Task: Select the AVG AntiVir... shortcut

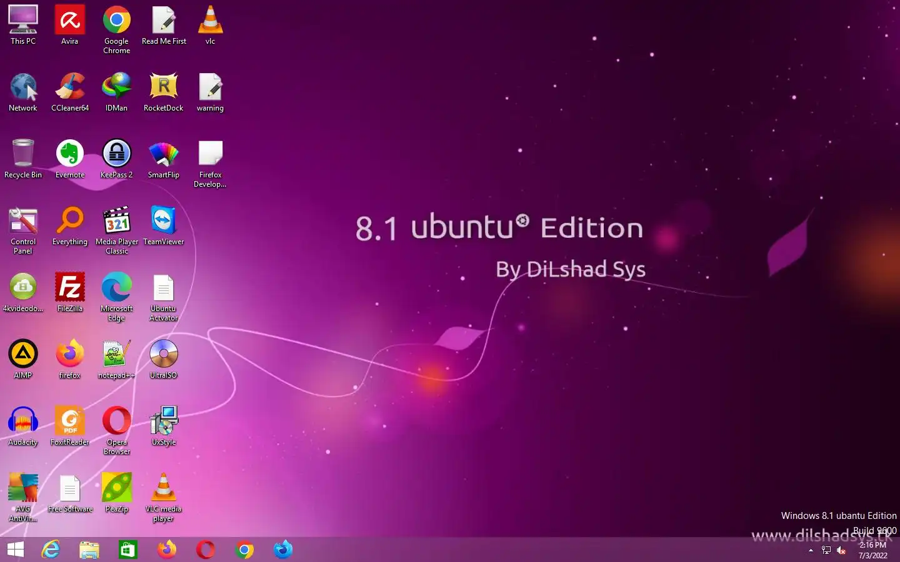Action: coord(23,498)
